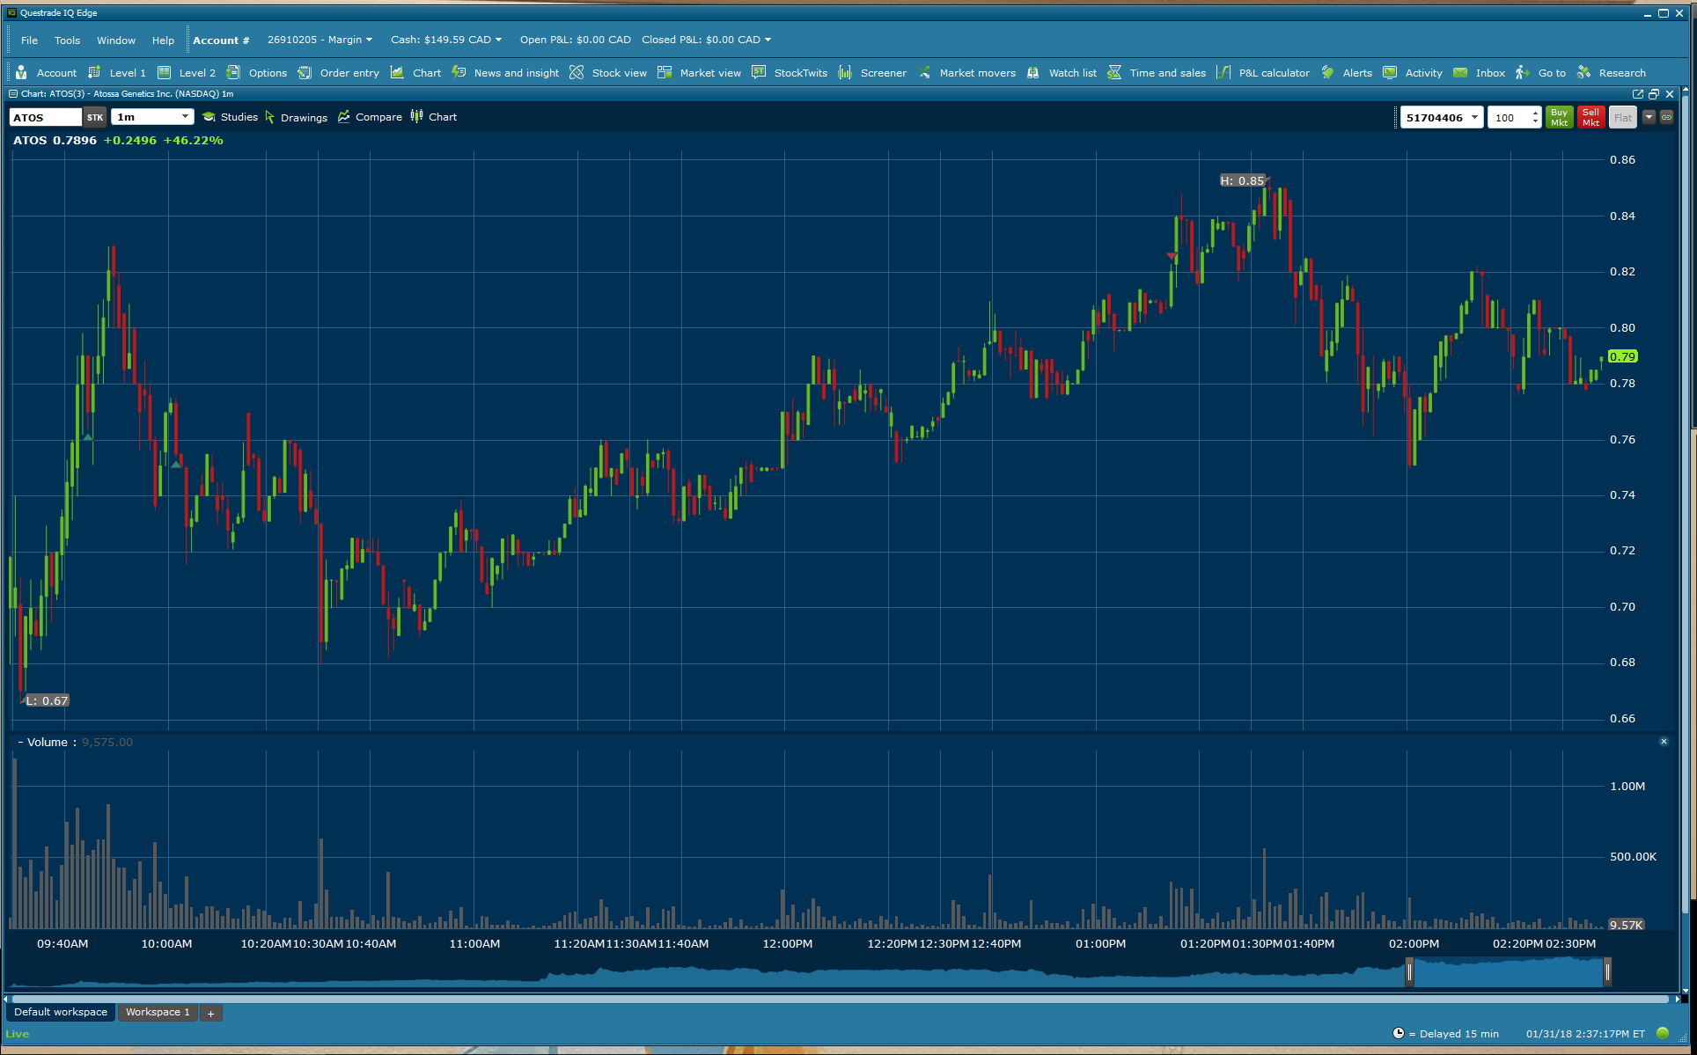
Task: Open the Tools menu
Action: click(67, 40)
